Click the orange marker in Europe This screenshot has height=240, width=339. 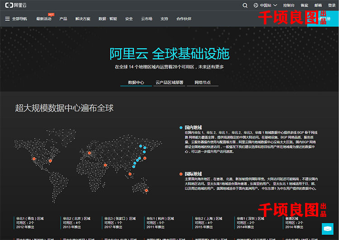[89, 153]
